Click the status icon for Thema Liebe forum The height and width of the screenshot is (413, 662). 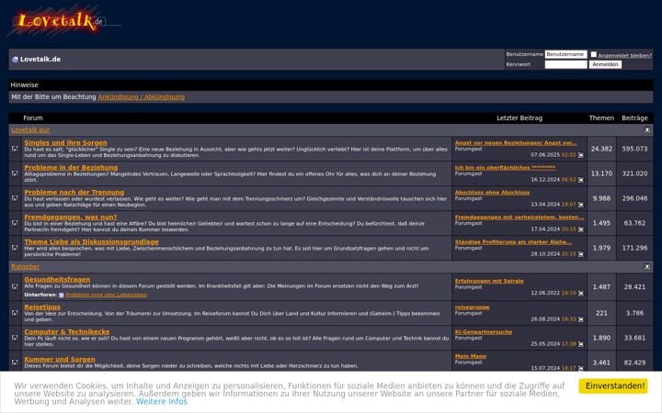15,248
